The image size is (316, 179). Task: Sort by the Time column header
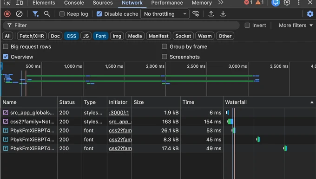(x=202, y=102)
